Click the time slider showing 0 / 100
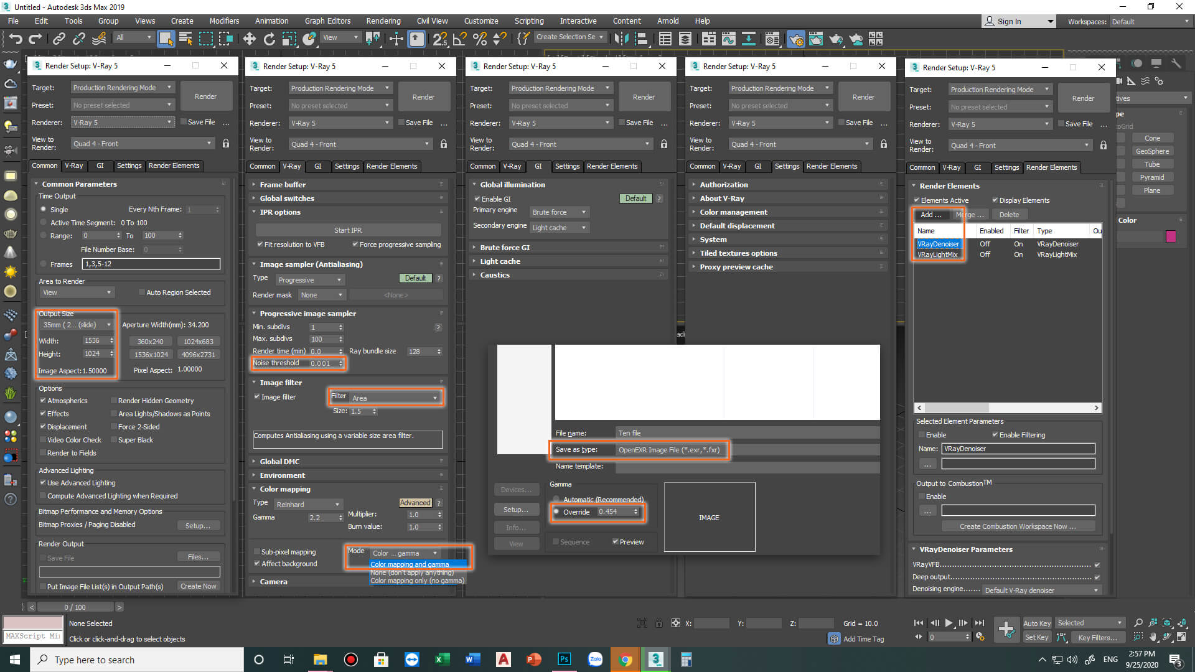Screen dimensions: 1195x672 coord(75,607)
